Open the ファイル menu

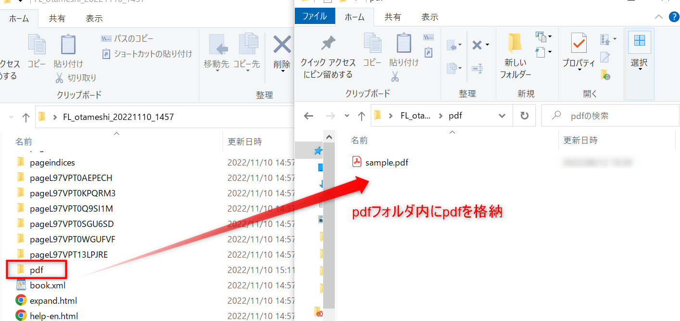point(315,16)
